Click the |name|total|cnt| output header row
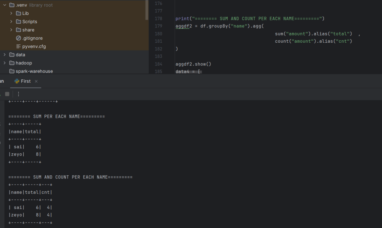 click(31, 192)
